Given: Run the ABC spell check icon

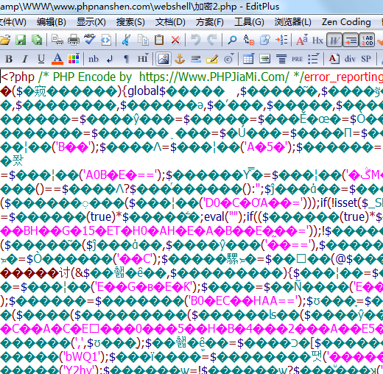Looking at the screenshot, I should tap(90, 39).
